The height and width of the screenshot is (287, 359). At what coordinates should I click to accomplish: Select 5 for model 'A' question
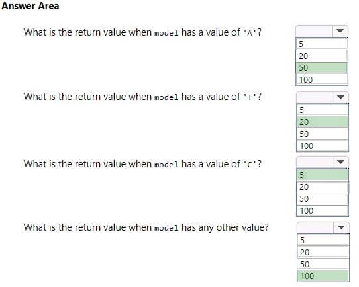[x=322, y=44]
